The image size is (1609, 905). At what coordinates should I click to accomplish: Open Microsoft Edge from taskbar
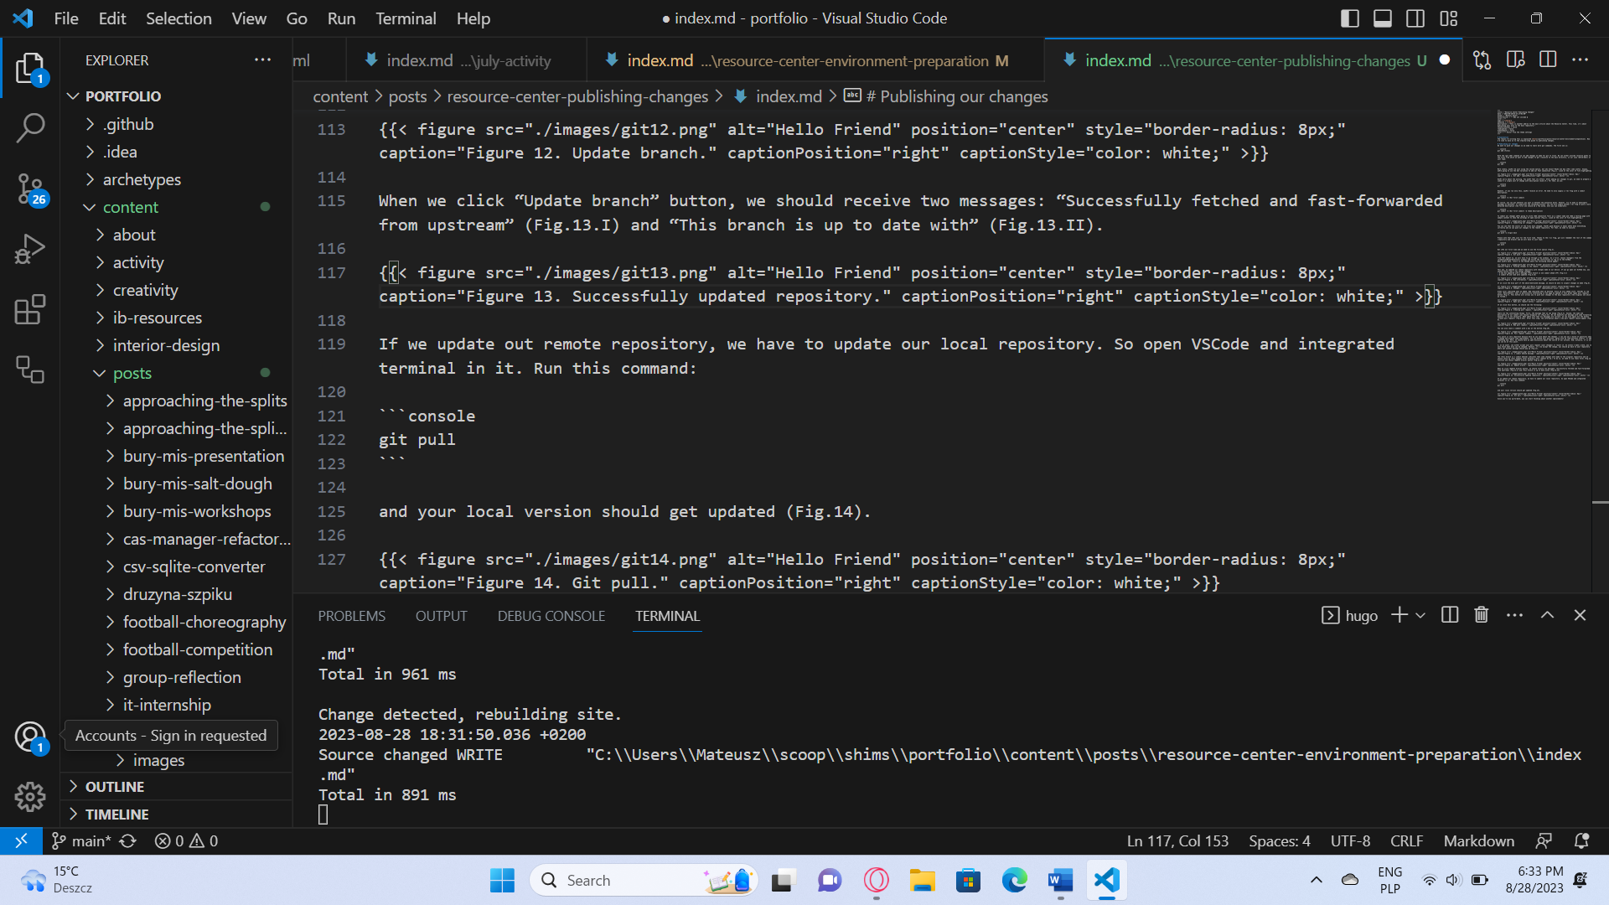(1014, 880)
